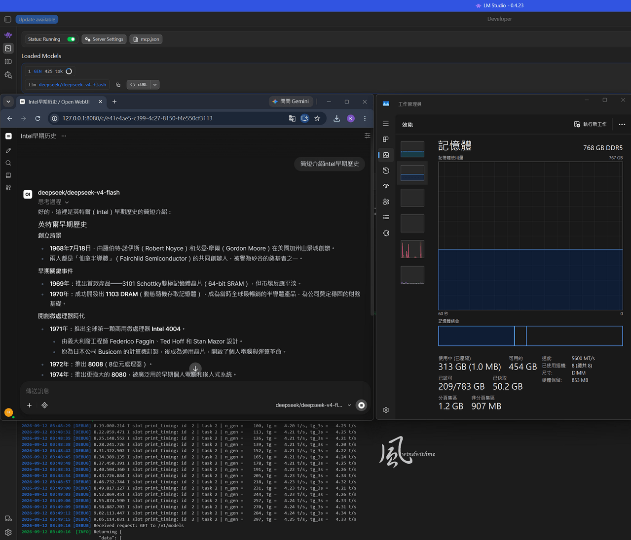The height and width of the screenshot is (540, 631).
Task: Click 執行新工作 in Task Manager
Action: coord(590,124)
